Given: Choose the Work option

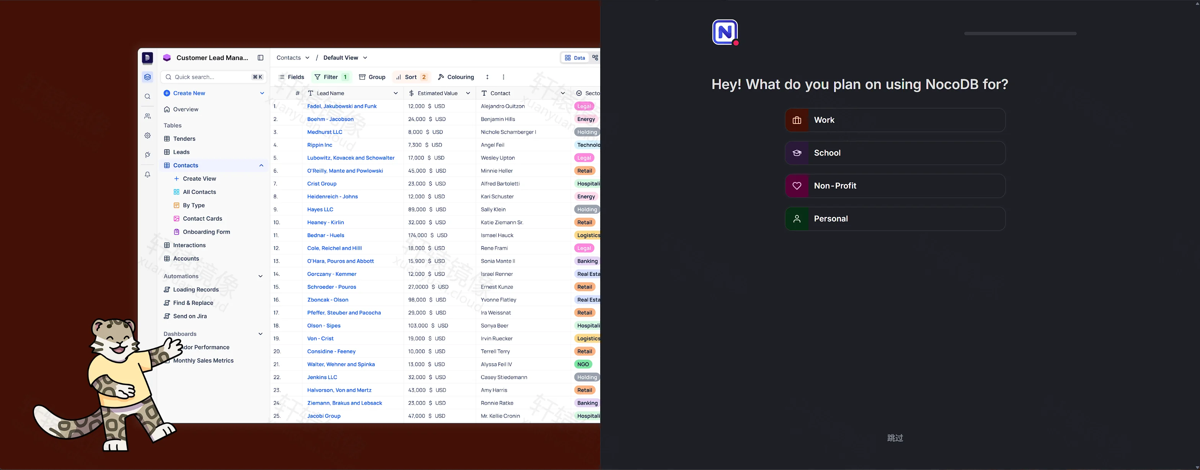Looking at the screenshot, I should (x=895, y=120).
